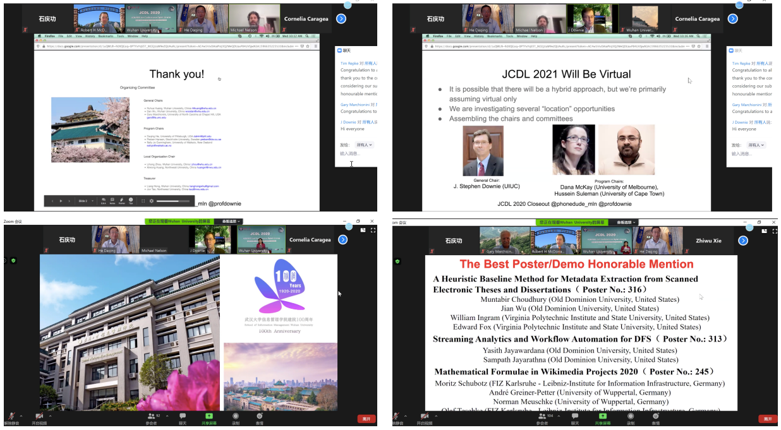Click the chat message input in top-right window
The height and width of the screenshot is (430, 781).
click(x=749, y=153)
